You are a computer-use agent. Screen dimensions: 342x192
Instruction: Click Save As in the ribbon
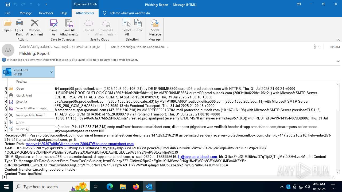[x=54, y=27]
